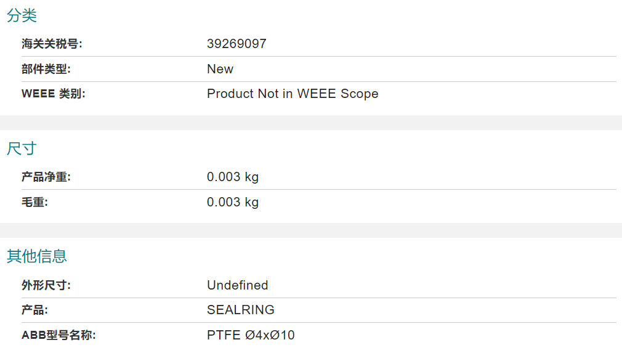The height and width of the screenshot is (353, 622).
Task: Click the 部件类型 label
Action: point(46,69)
